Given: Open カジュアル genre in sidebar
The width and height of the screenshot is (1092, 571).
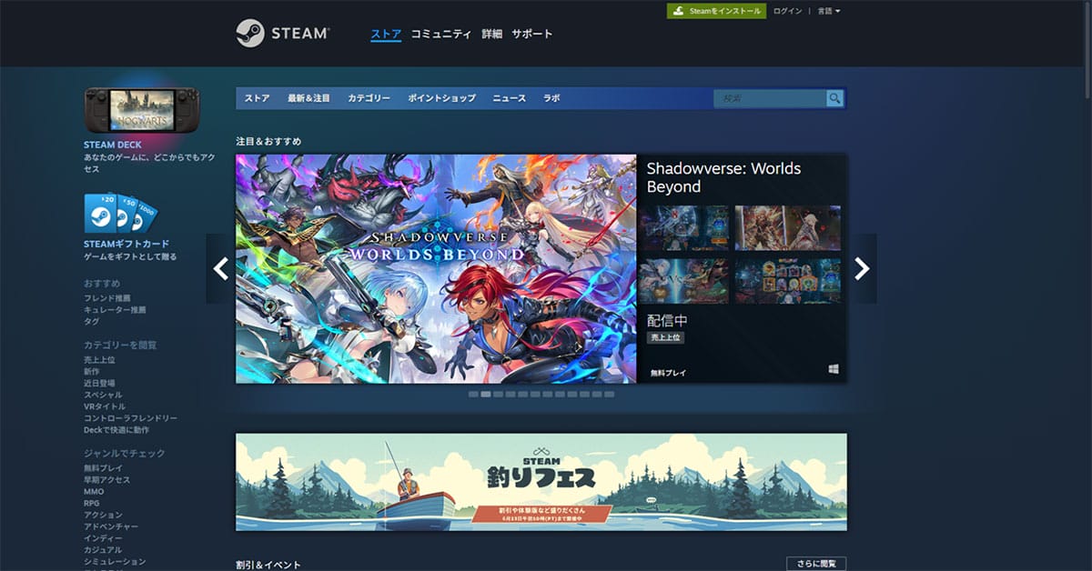Looking at the screenshot, I should (103, 550).
